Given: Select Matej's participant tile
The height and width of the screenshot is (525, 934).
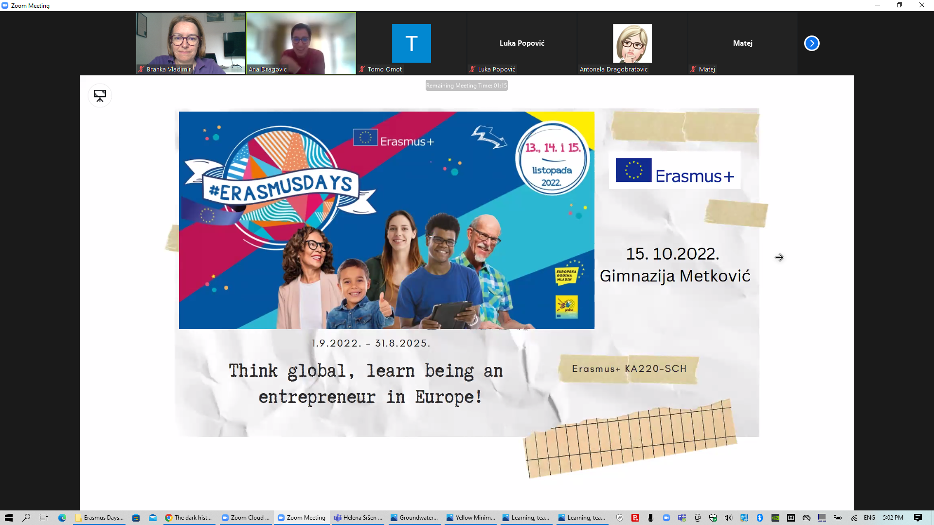Looking at the screenshot, I should pyautogui.click(x=743, y=43).
